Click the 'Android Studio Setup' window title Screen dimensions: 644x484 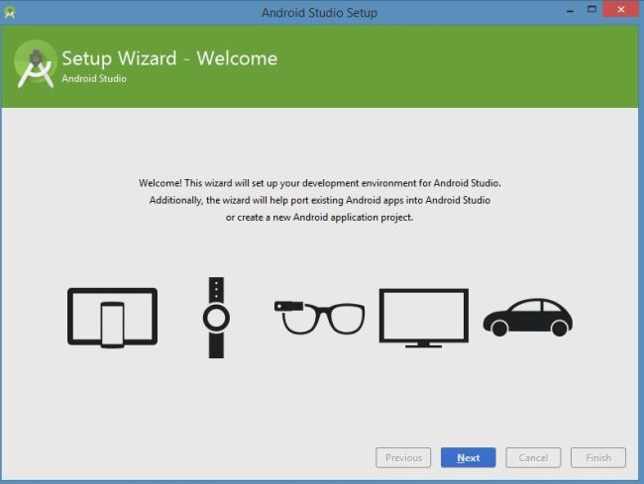[x=320, y=13]
